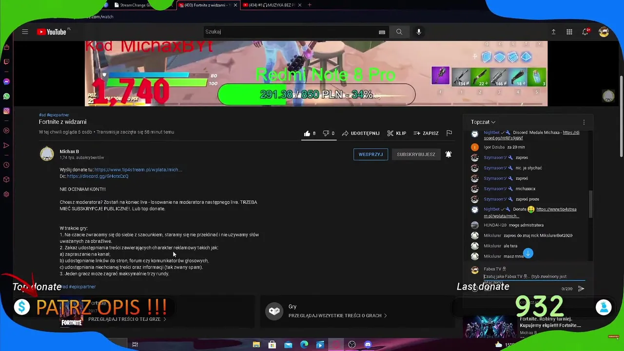Open WhatsApp in the browser sidebar
Image resolution: width=624 pixels, height=351 pixels.
pyautogui.click(x=6, y=97)
